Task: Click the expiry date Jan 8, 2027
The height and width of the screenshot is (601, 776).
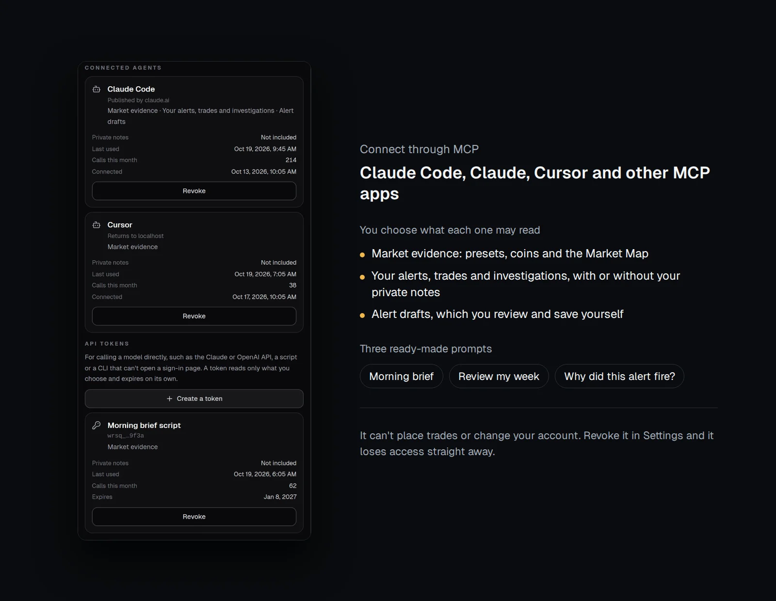Action: (x=280, y=497)
